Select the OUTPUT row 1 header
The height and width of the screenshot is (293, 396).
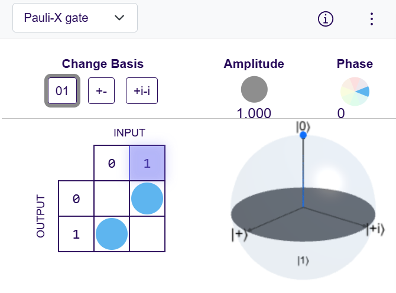76,234
